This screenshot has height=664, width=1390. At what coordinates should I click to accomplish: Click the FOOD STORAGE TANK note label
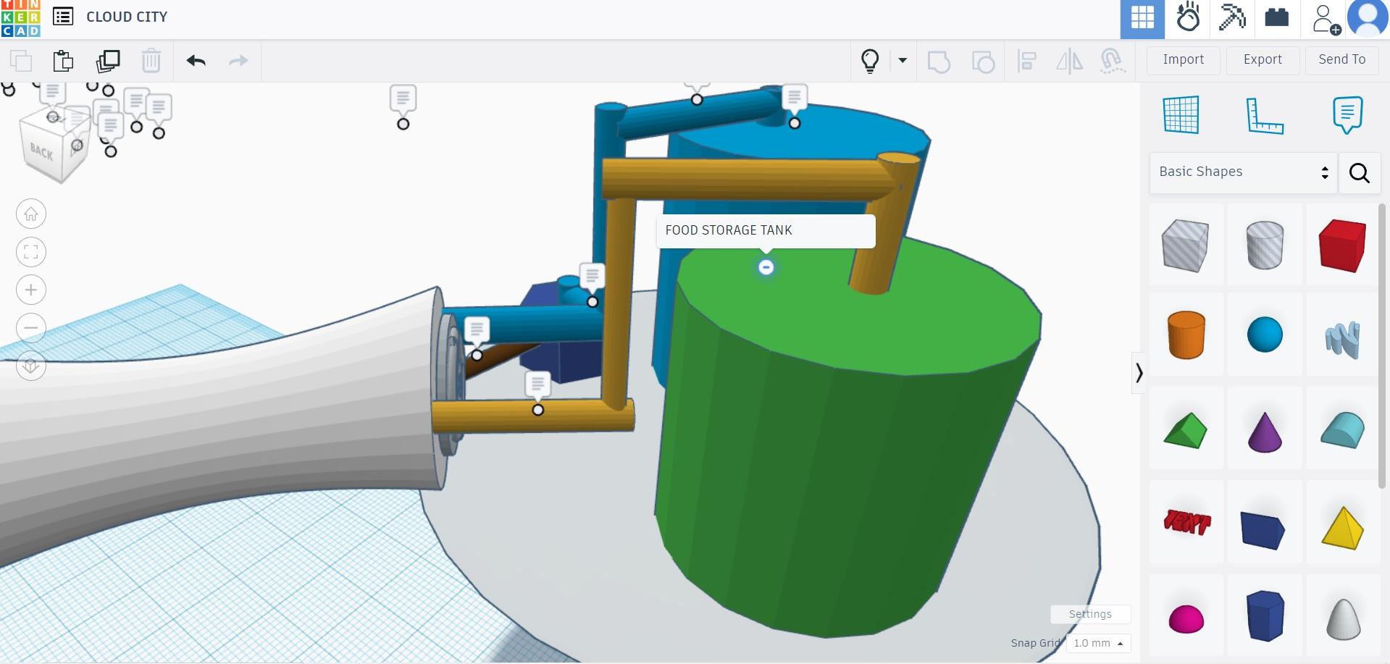(766, 231)
